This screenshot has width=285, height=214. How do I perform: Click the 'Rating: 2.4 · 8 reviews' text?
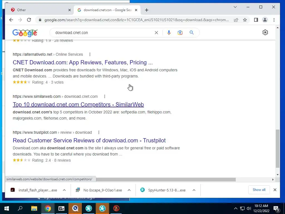click(51, 160)
